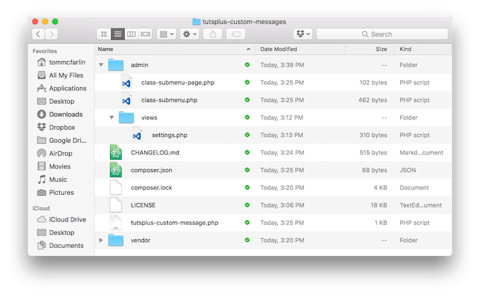Viewport: 480px width, 296px height.
Task: Sort by the Size column header
Action: click(381, 49)
